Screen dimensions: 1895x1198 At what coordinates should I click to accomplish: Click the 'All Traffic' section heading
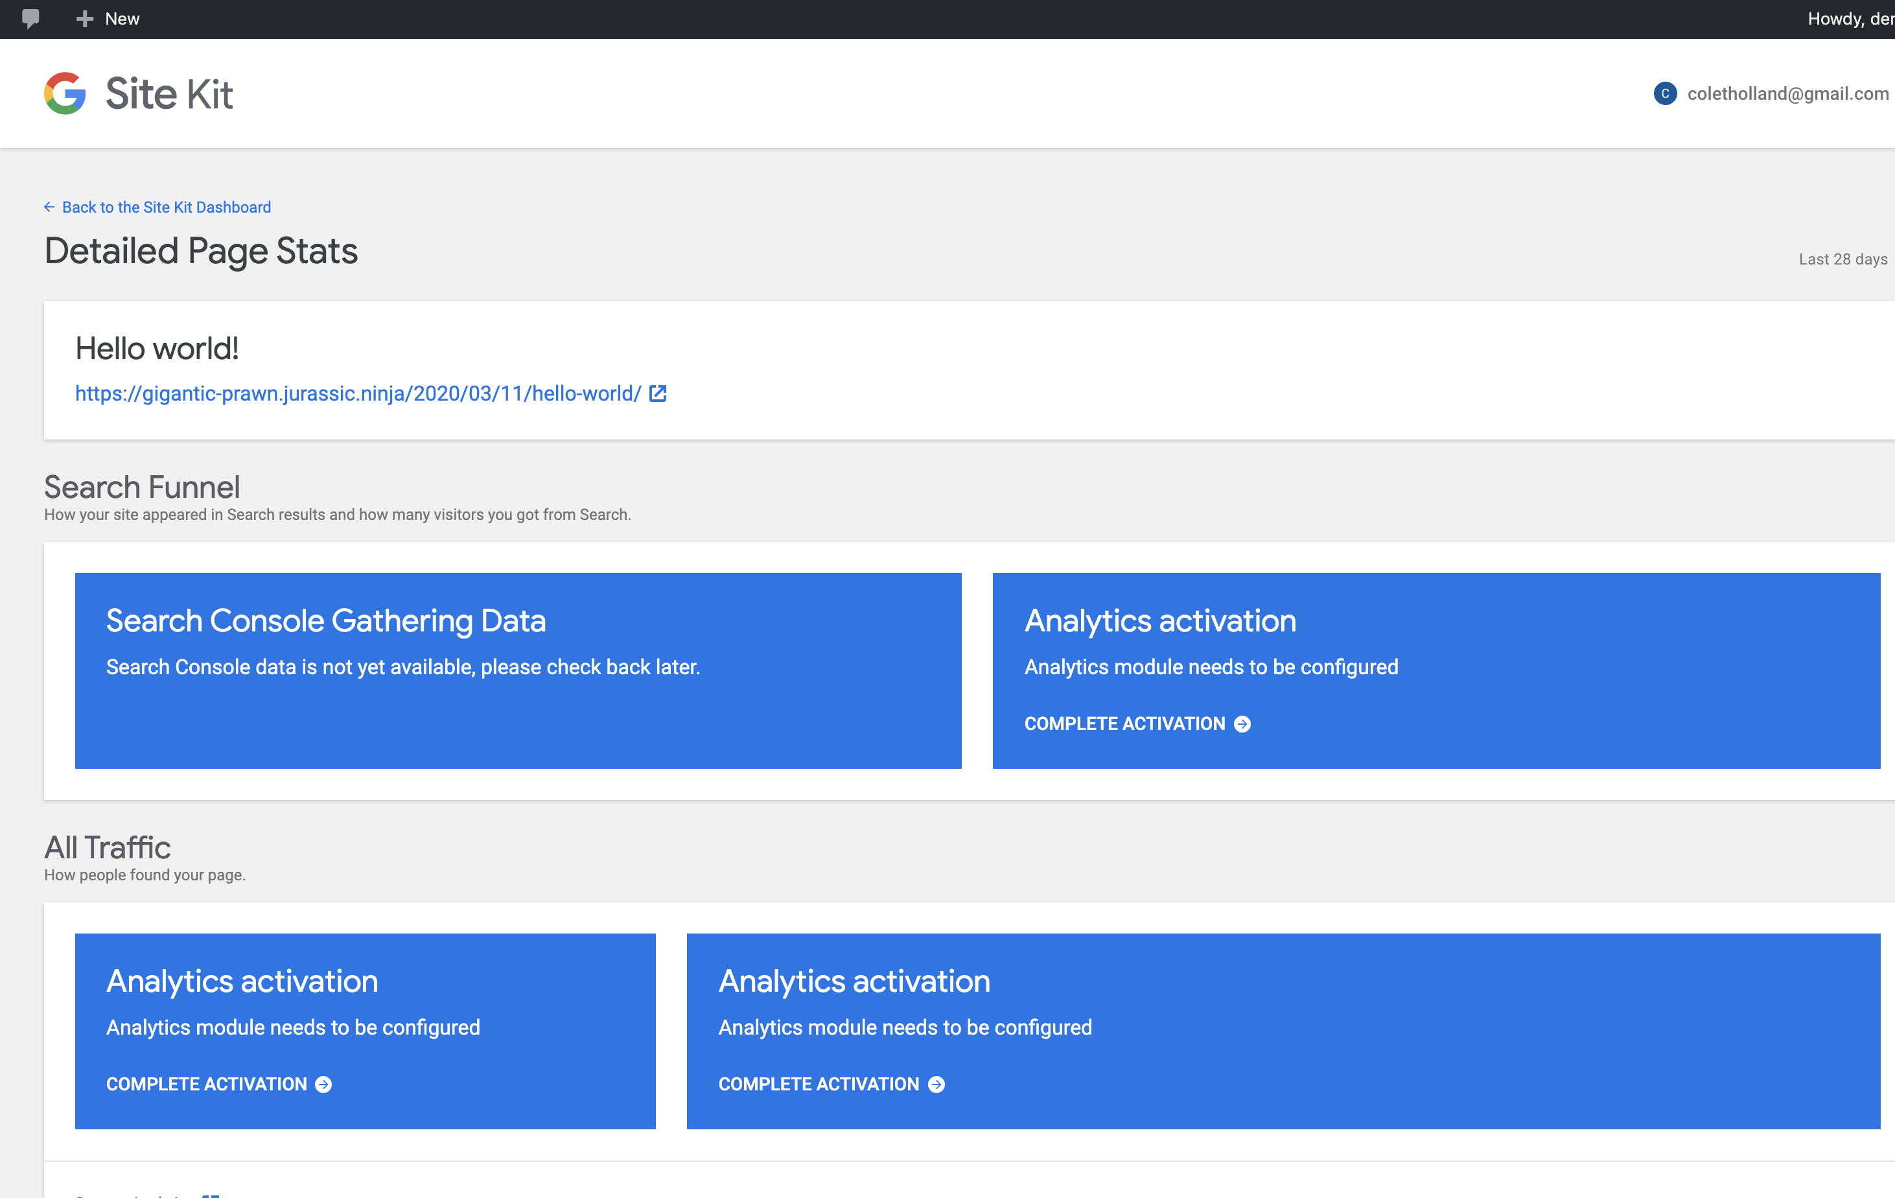coord(107,847)
